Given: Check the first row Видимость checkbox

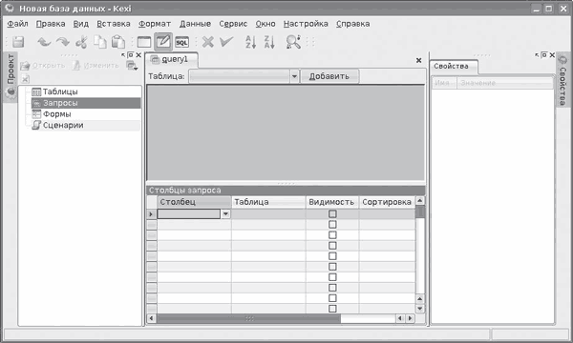Looking at the screenshot, I should [x=332, y=214].
